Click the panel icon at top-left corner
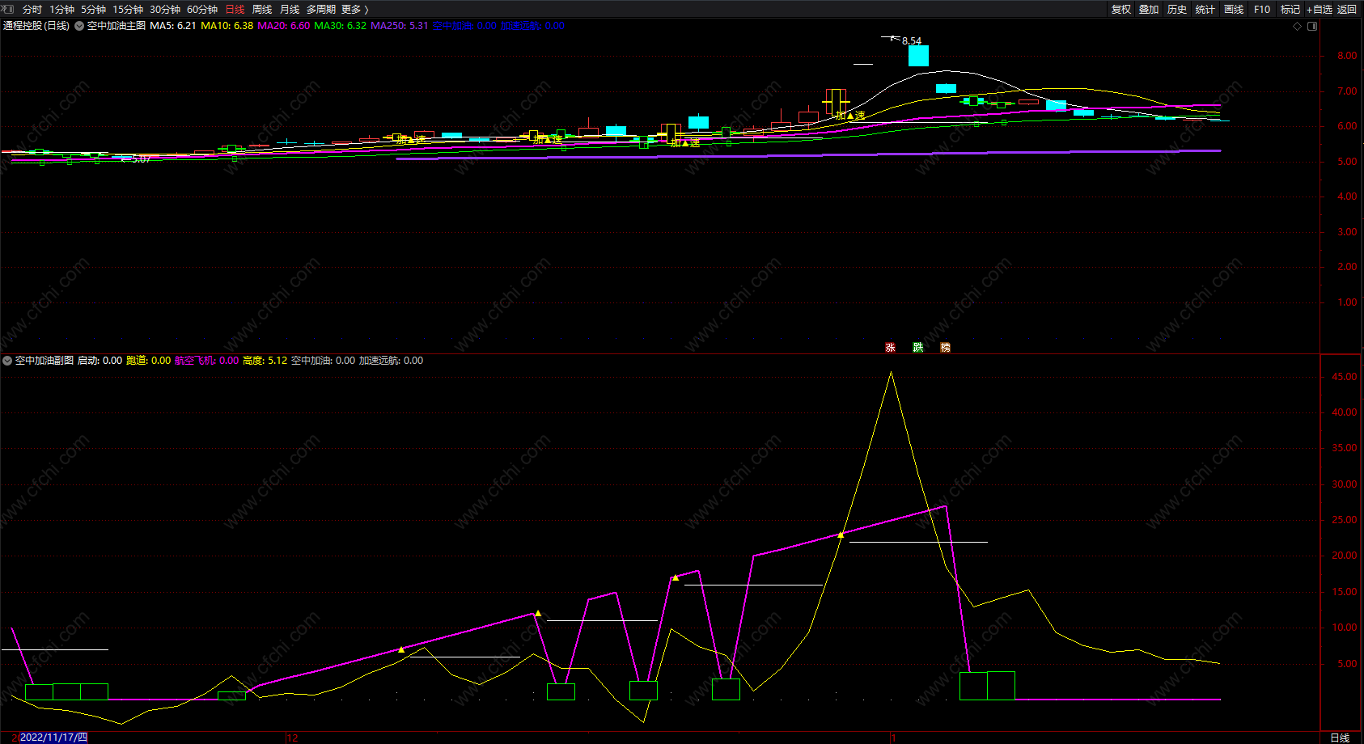The width and height of the screenshot is (1364, 744). 9,9
